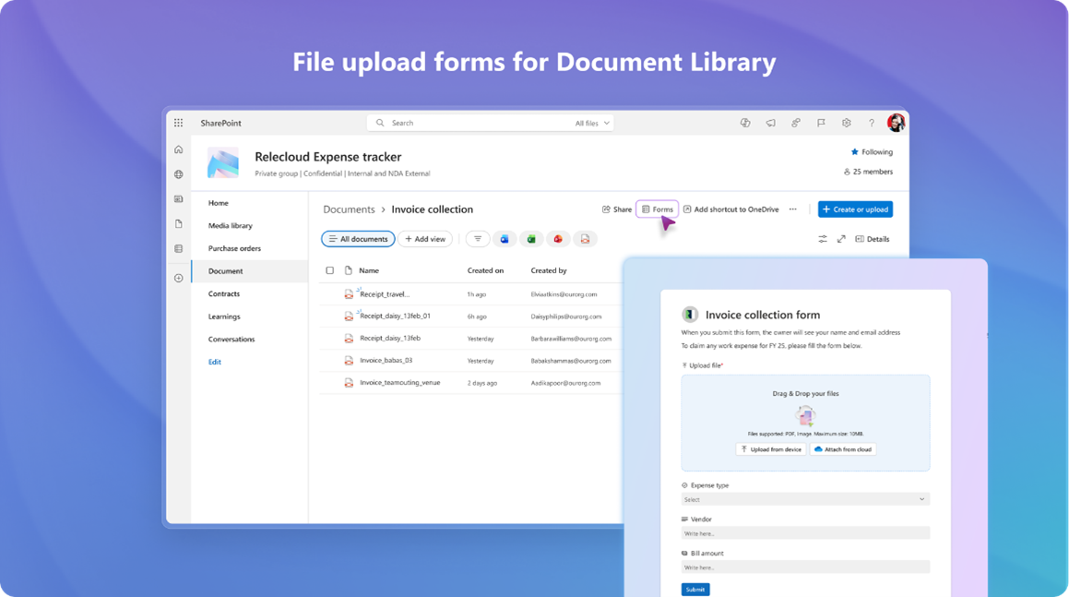This screenshot has height=597, width=1069.
Task: Open Copilot icon in top bar
Action: 745,123
